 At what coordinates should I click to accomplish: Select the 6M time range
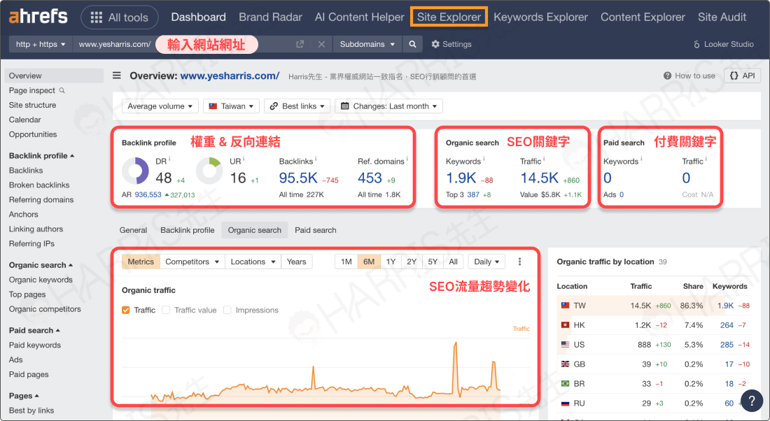pyautogui.click(x=369, y=262)
